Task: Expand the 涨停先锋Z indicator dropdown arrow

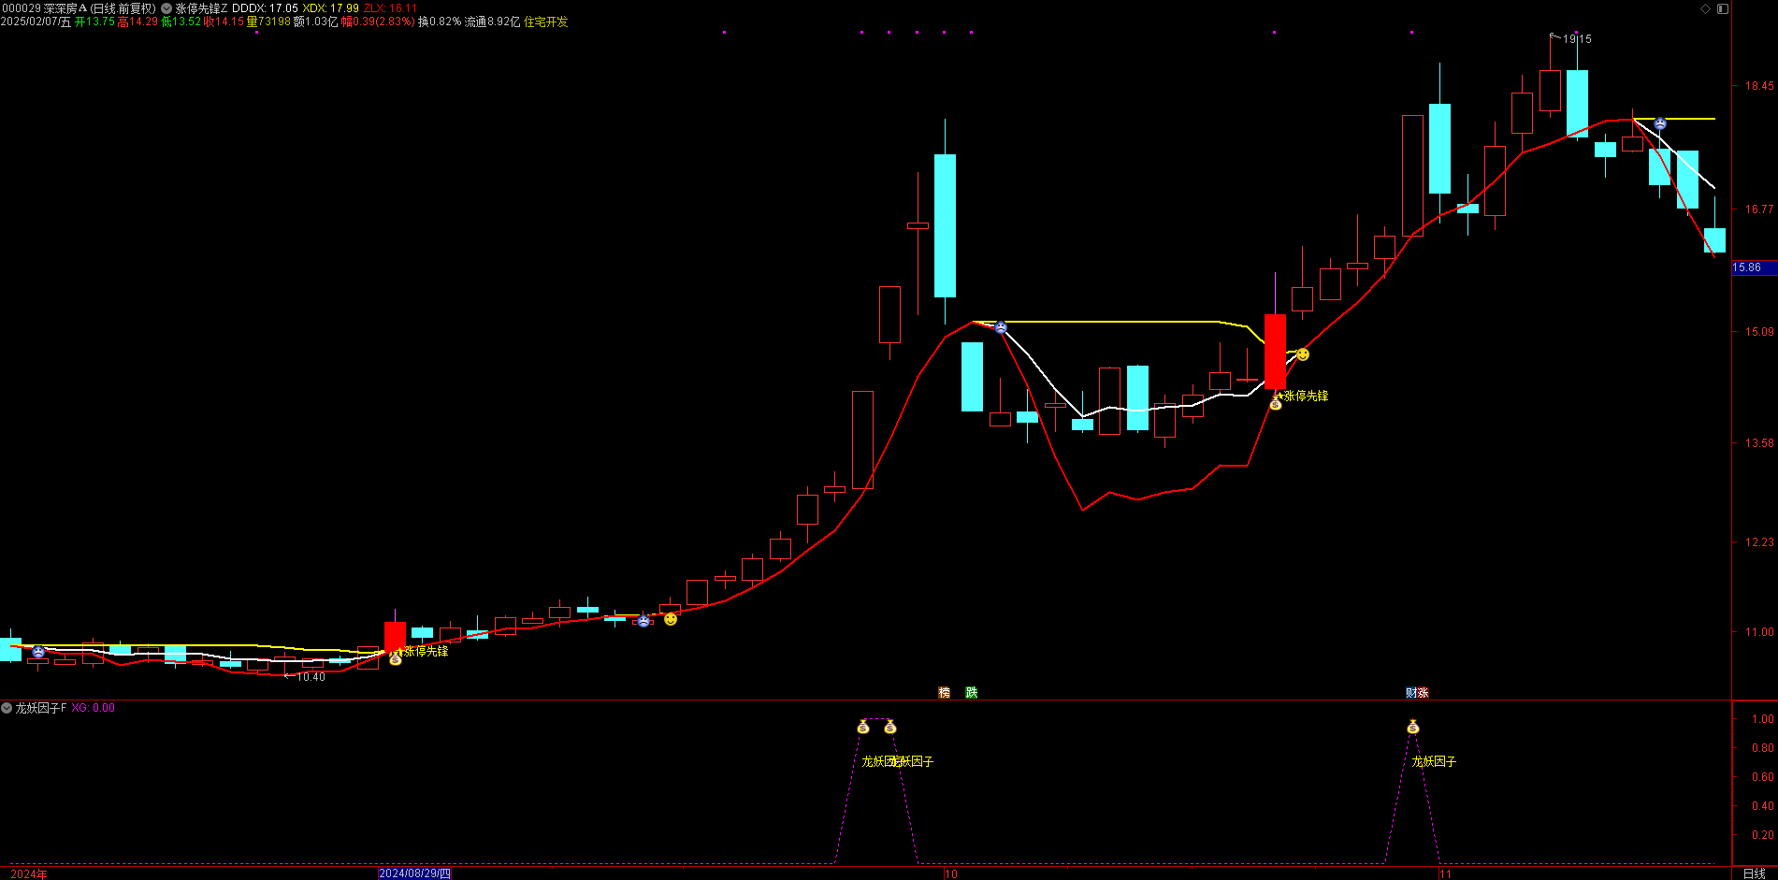Action: pyautogui.click(x=166, y=8)
